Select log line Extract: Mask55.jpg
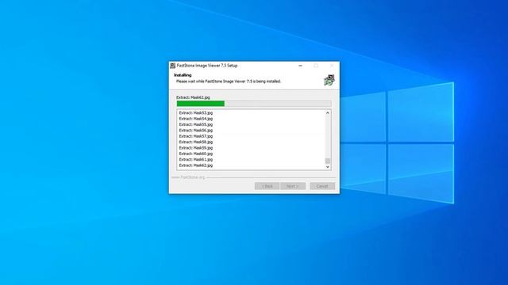Viewport: 508px width, 285px height. click(196, 124)
